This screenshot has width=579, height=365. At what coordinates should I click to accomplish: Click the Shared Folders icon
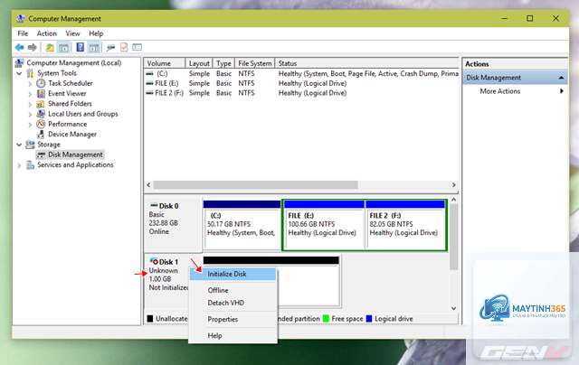tap(41, 104)
